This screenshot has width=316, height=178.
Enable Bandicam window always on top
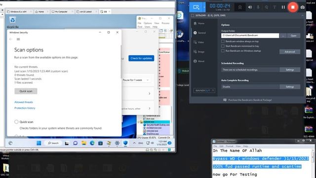point(223,42)
